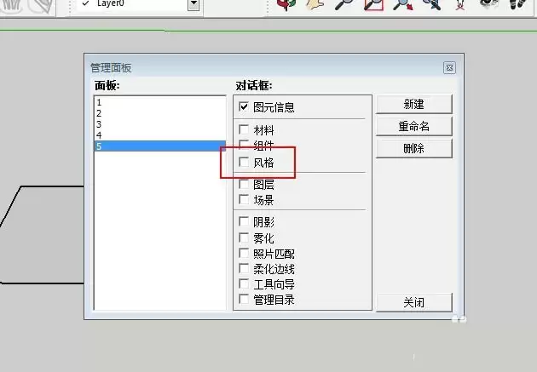Screen dimensions: 537x372
Task: Tick the 材料 checkbox
Action: coord(245,130)
